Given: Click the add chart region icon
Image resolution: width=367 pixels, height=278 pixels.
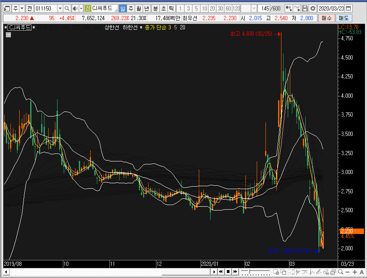Looking at the screenshot, I should click(x=276, y=272).
